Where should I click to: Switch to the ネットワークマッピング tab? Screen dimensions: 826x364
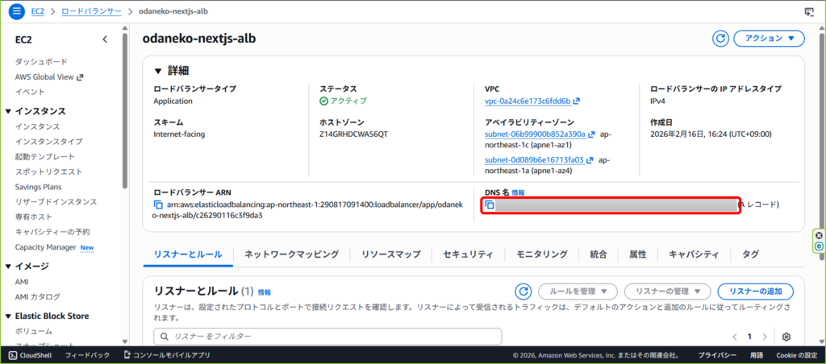point(291,254)
